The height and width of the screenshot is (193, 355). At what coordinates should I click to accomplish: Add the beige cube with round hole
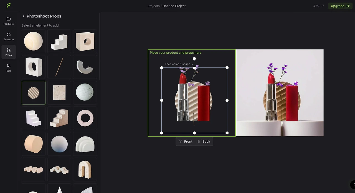tap(85, 41)
